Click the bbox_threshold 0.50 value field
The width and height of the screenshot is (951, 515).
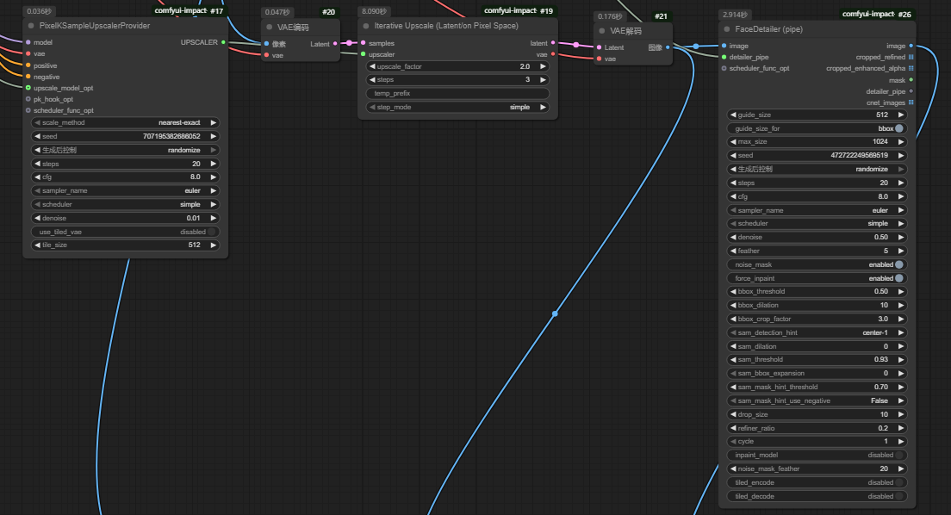tap(815, 292)
